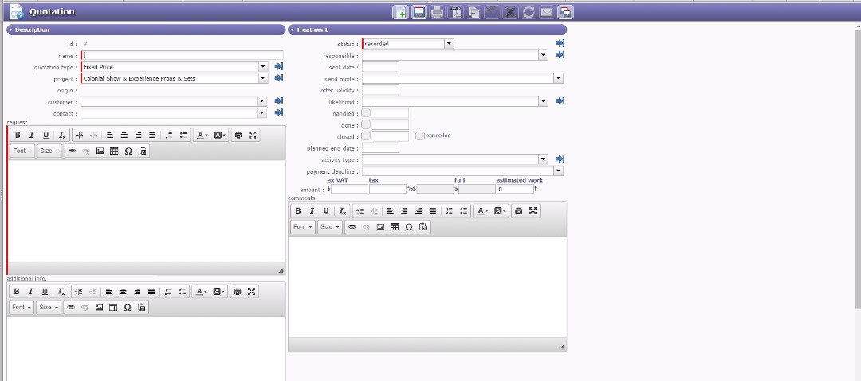
Task: Insert special character in comments editor
Action: [409, 227]
